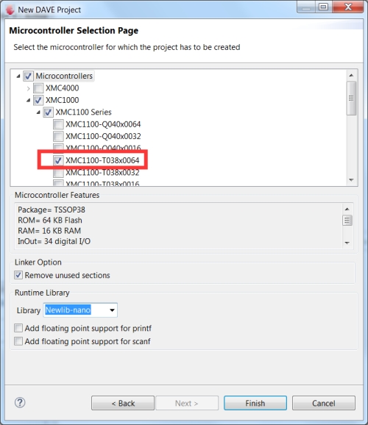Click features list scroll down arrow
The width and height of the screenshot is (368, 425).
coord(347,243)
